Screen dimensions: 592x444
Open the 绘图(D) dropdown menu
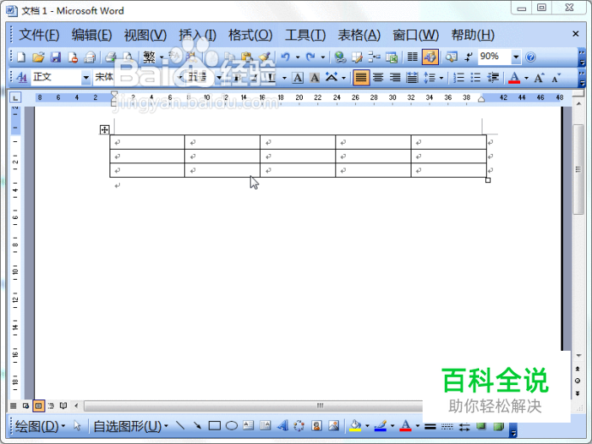tap(40, 426)
